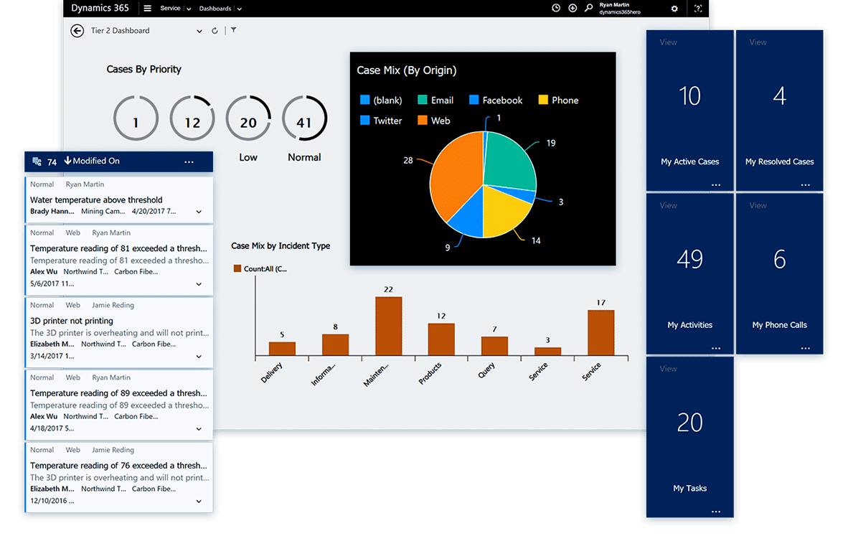This screenshot has width=848, height=559.
Task: Click the Twitter legend color swatch
Action: [x=364, y=120]
